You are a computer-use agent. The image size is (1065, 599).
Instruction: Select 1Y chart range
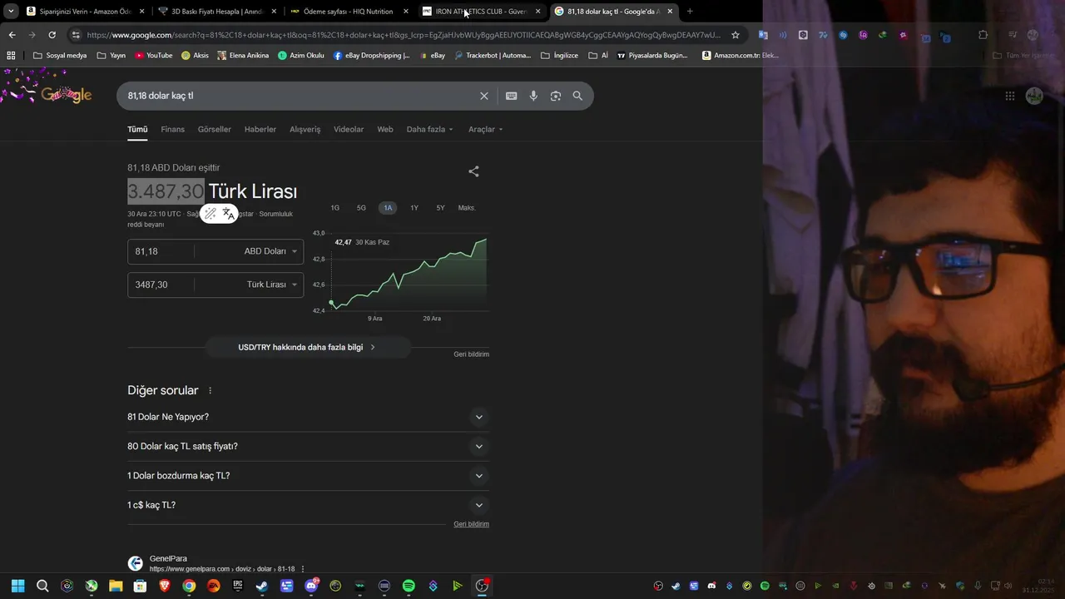[x=414, y=208]
